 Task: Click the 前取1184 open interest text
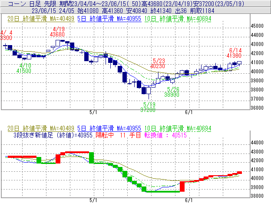pyautogui.click(x=202, y=11)
